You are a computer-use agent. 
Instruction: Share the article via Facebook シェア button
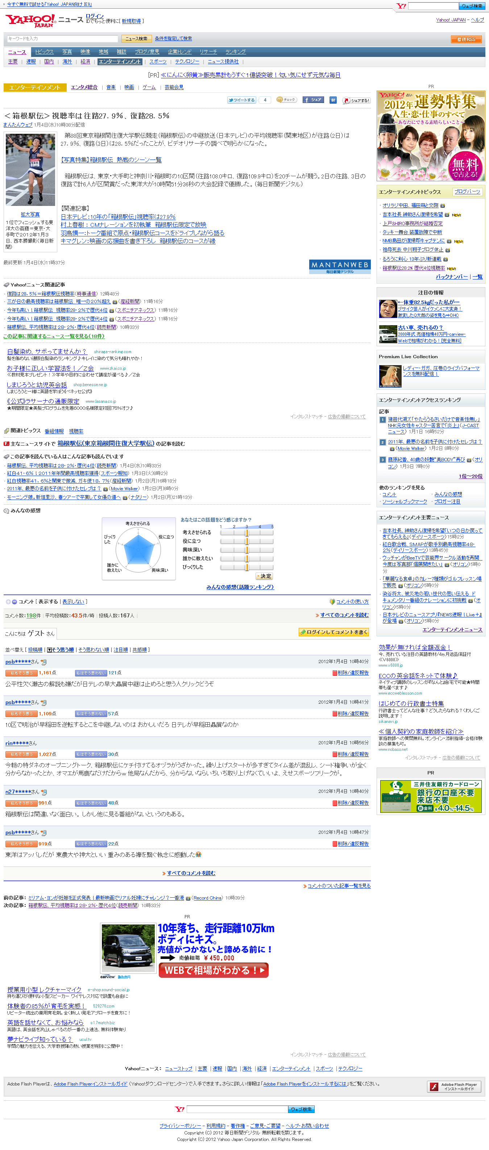[x=313, y=100]
